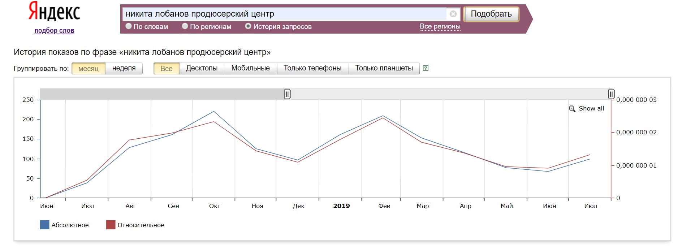
Task: Click into the search query input field
Action: (x=284, y=14)
